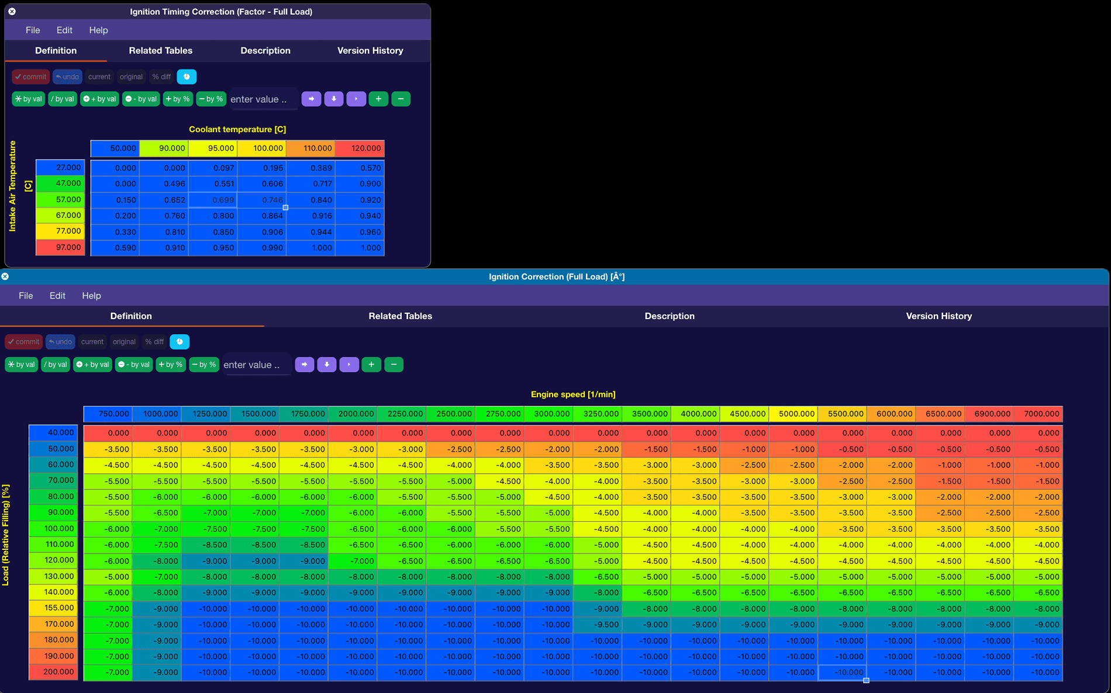
Task: Open Edit menu in Factor window
Action: (64, 30)
